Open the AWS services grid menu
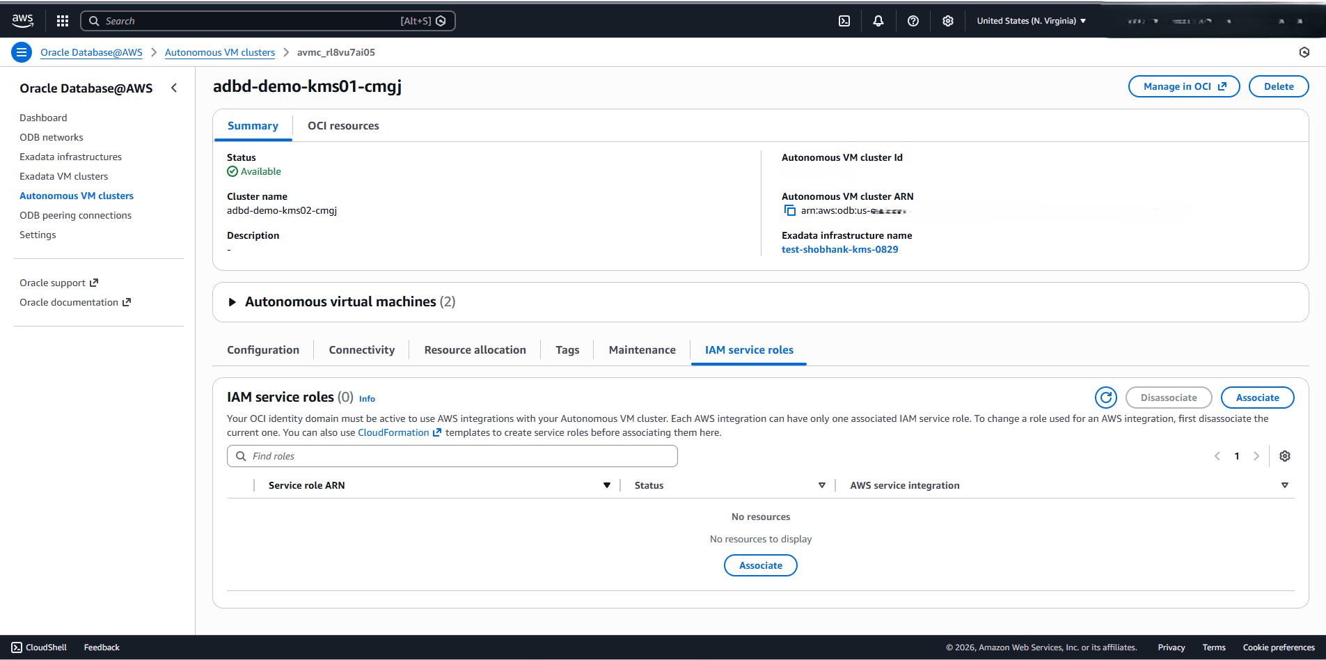 click(x=62, y=20)
